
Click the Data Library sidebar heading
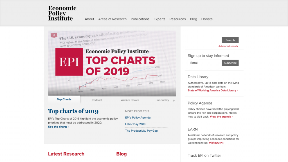[x=198, y=77]
